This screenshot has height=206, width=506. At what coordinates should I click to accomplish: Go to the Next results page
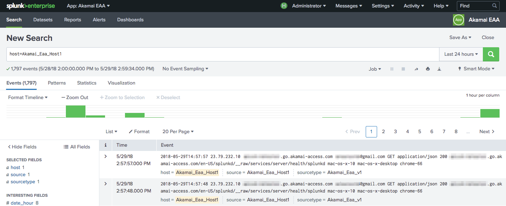point(487,131)
